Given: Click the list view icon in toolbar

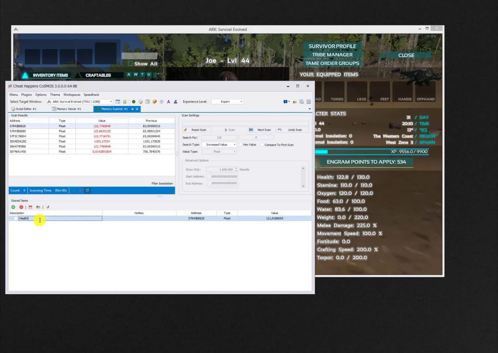Looking at the screenshot, I should coord(147,102).
